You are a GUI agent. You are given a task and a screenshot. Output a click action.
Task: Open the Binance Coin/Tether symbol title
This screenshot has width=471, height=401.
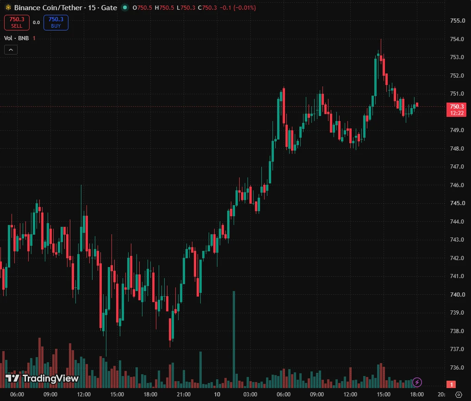pos(66,7)
